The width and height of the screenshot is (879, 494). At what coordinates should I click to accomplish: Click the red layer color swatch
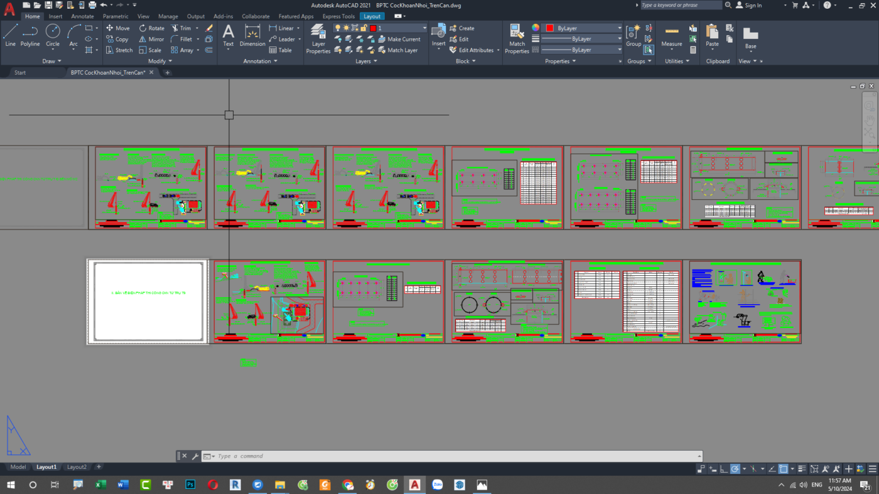tap(372, 28)
